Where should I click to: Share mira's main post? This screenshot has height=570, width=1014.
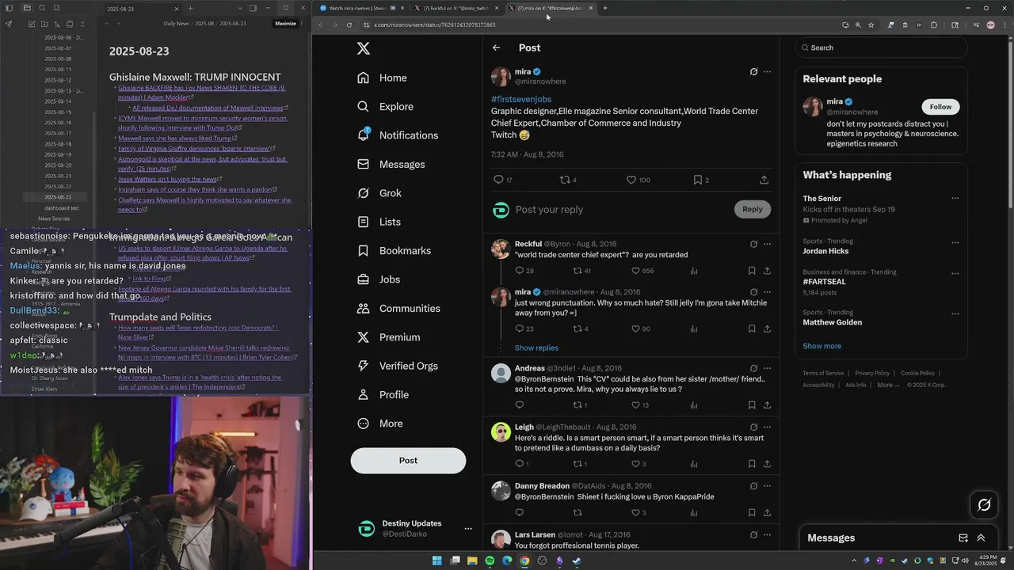tap(764, 180)
